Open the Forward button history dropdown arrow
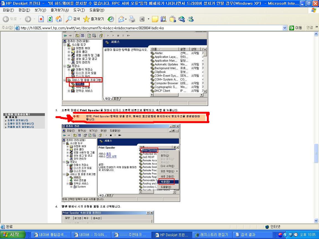The width and height of the screenshot is (319, 239). coord(34,19)
